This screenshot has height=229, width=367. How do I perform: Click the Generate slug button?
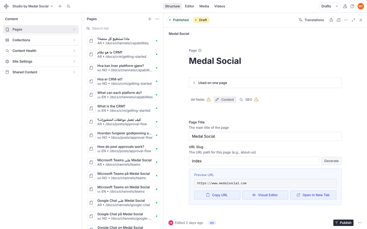click(x=331, y=161)
